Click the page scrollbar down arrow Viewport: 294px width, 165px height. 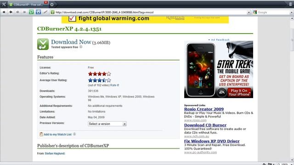click(x=292, y=160)
